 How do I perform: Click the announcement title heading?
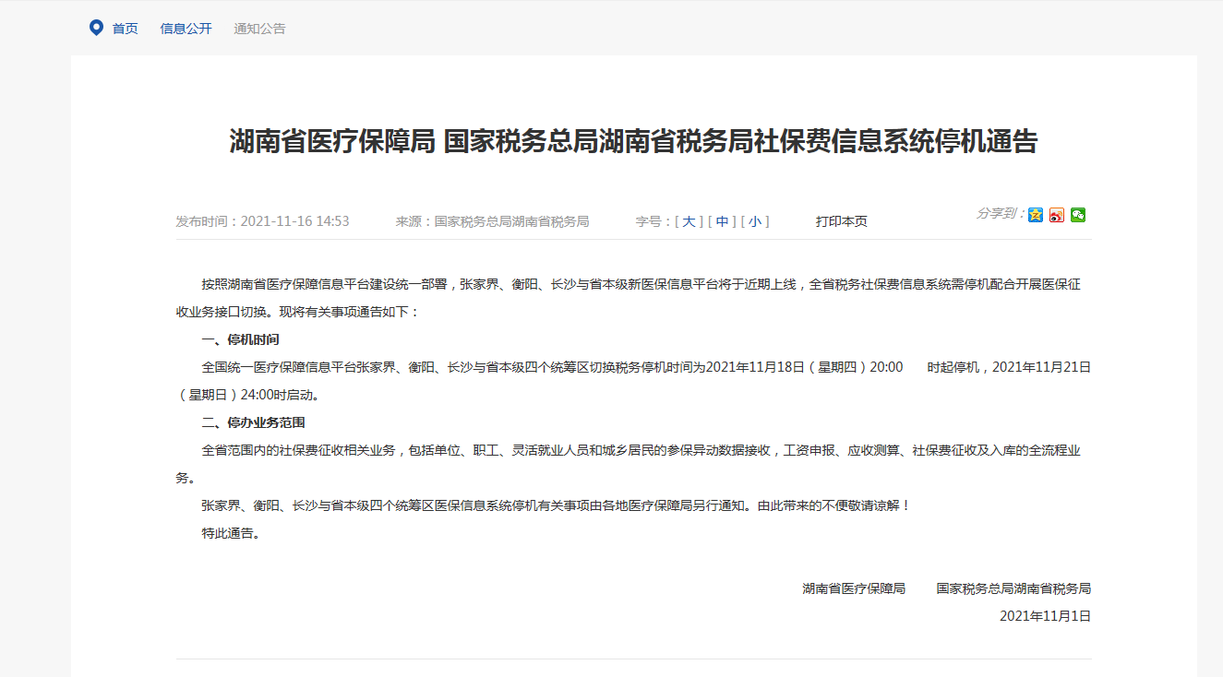click(633, 141)
